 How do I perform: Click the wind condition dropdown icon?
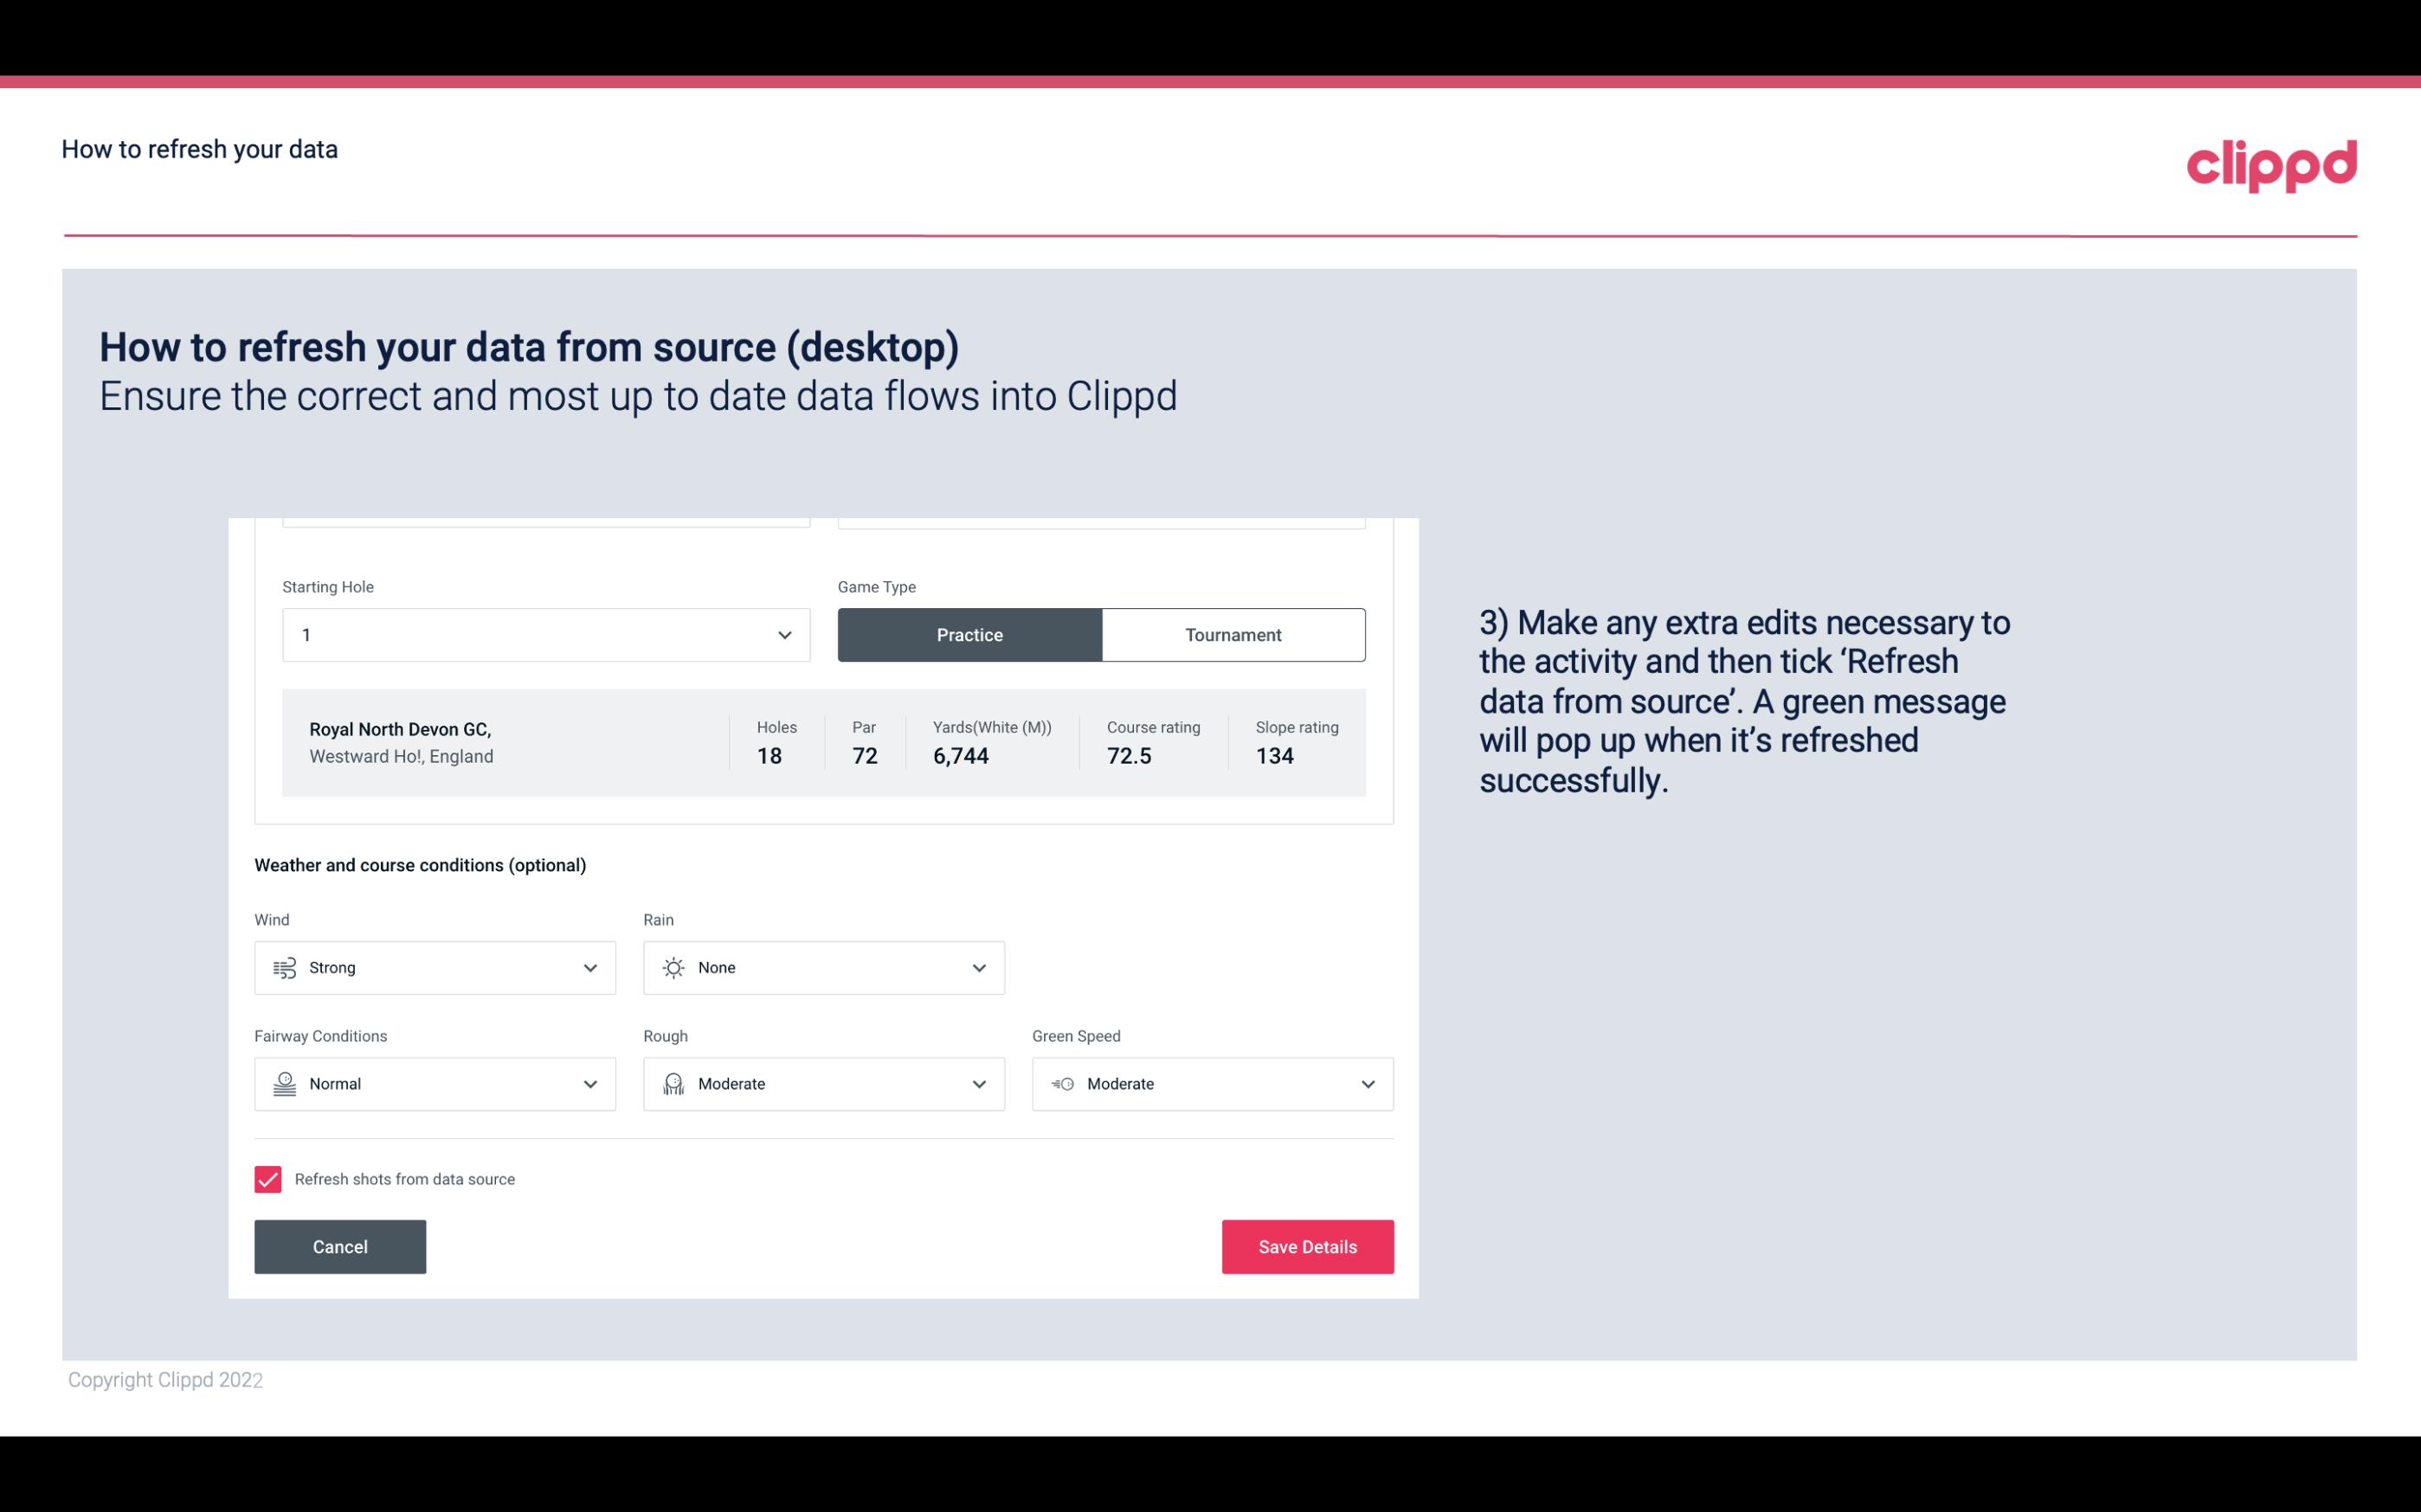[x=589, y=967]
